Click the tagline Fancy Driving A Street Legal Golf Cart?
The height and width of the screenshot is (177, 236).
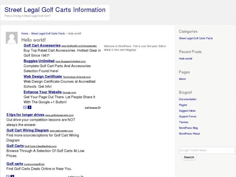27,16
